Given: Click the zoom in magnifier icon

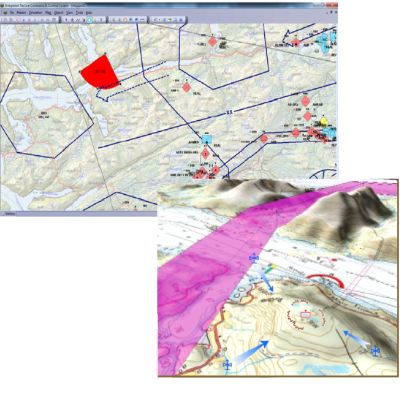Looking at the screenshot, I should point(114,19).
